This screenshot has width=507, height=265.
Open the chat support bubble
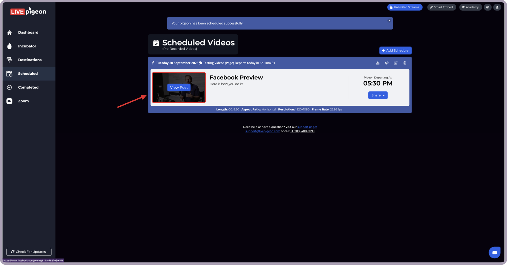pos(495,253)
